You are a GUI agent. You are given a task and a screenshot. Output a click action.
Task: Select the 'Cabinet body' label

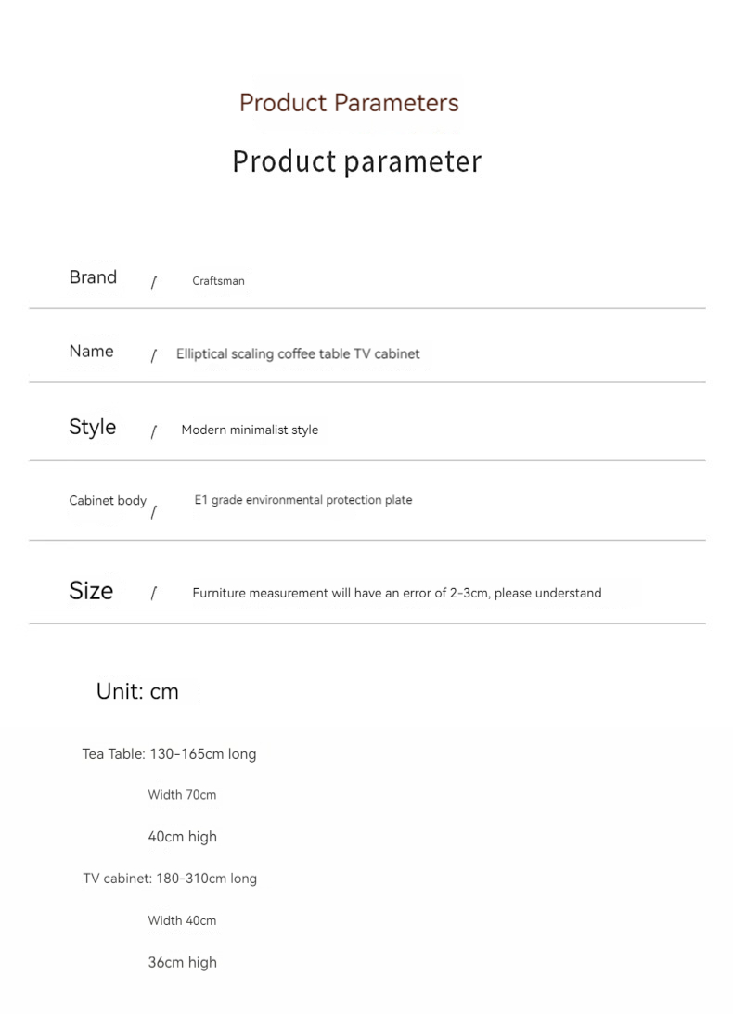[108, 501]
